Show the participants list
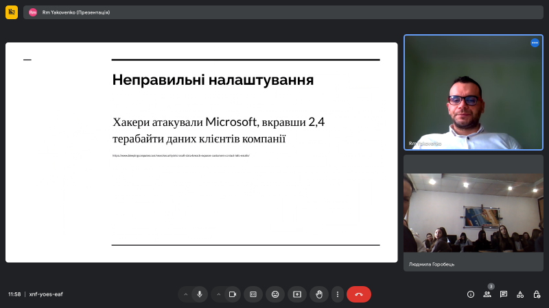The height and width of the screenshot is (308, 549). point(487,294)
